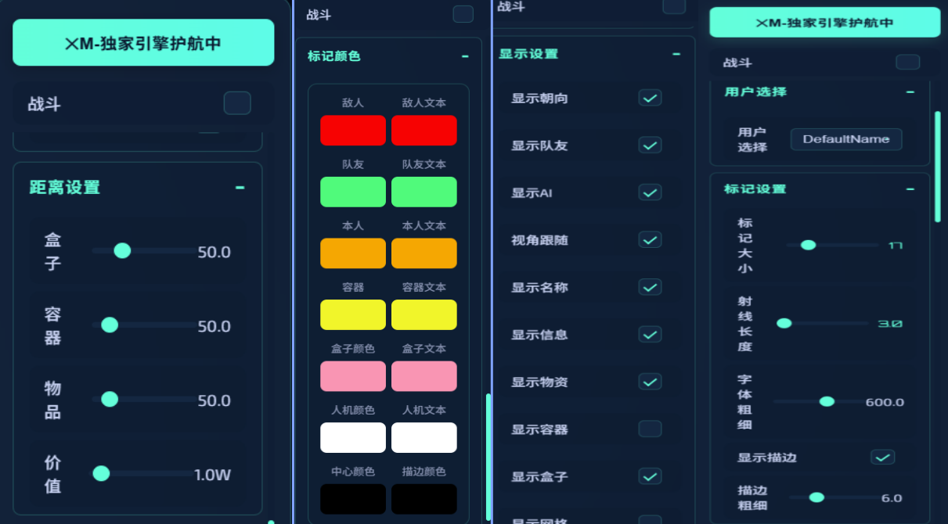Click the 价值 slider handle
This screenshot has width=948, height=524.
tap(101, 473)
